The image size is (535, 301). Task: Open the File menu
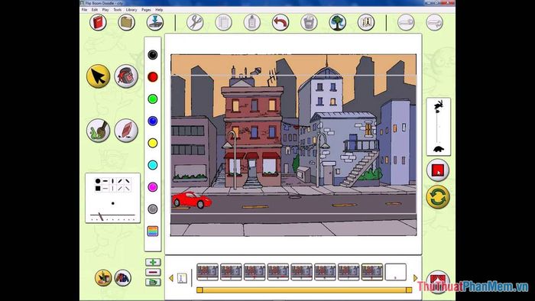pyautogui.click(x=84, y=10)
